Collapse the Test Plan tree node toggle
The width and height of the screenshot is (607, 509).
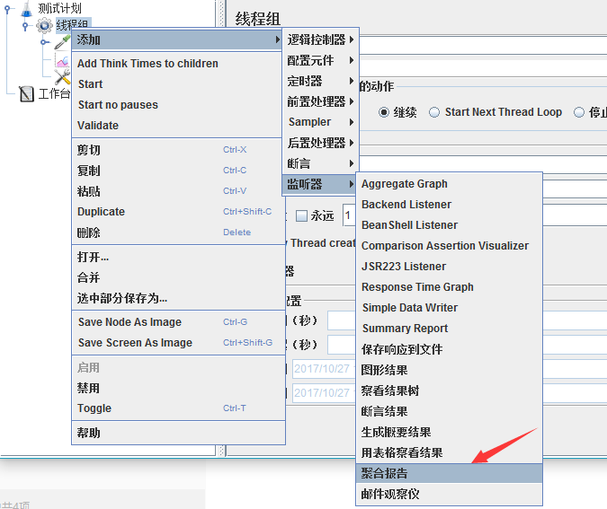pos(7,8)
